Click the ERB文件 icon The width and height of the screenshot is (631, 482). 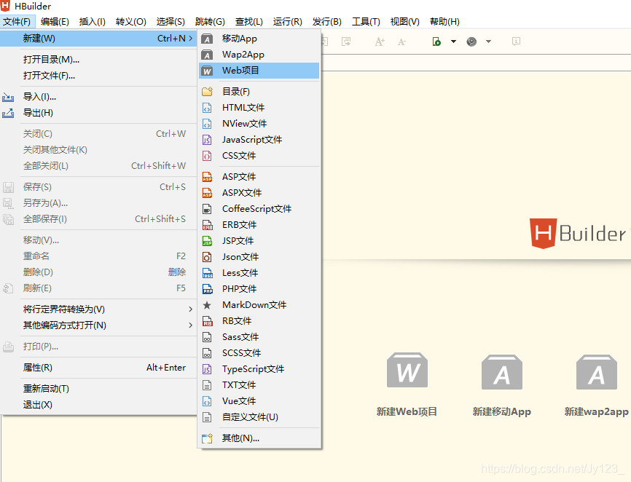pyautogui.click(x=207, y=225)
